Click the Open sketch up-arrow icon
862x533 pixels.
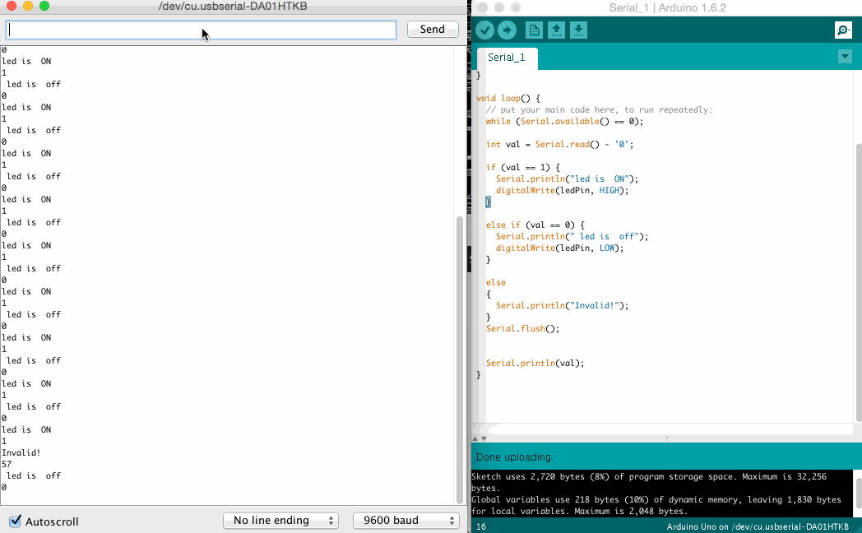(556, 30)
